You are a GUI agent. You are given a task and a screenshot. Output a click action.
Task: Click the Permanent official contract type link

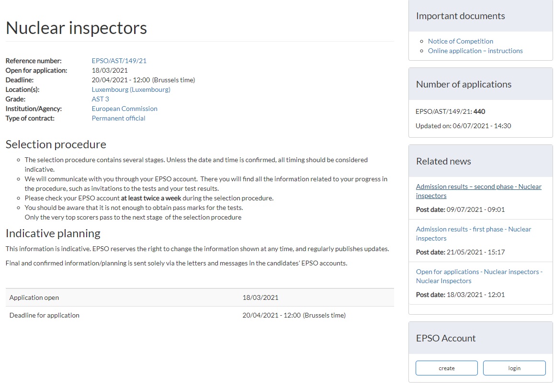click(118, 118)
